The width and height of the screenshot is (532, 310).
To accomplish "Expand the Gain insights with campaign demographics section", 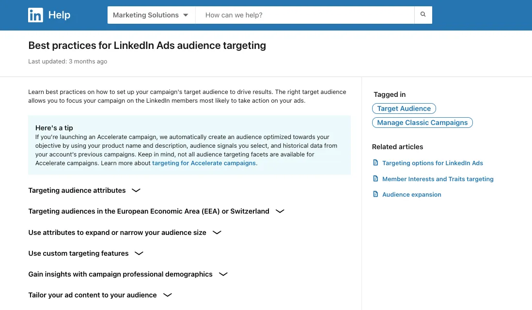I will pos(223,274).
